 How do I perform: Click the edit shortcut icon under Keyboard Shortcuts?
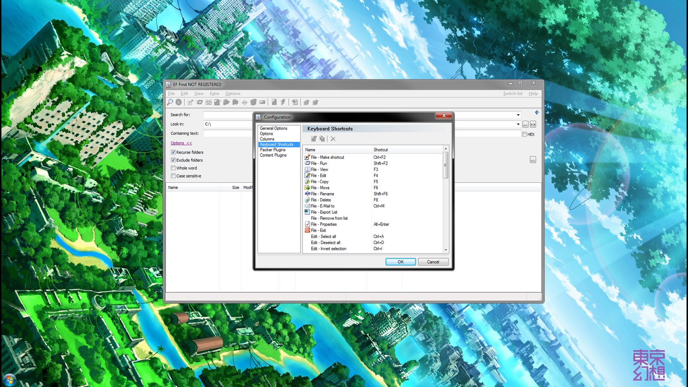click(314, 139)
